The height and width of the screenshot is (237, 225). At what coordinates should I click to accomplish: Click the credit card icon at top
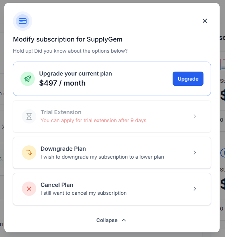click(x=23, y=21)
